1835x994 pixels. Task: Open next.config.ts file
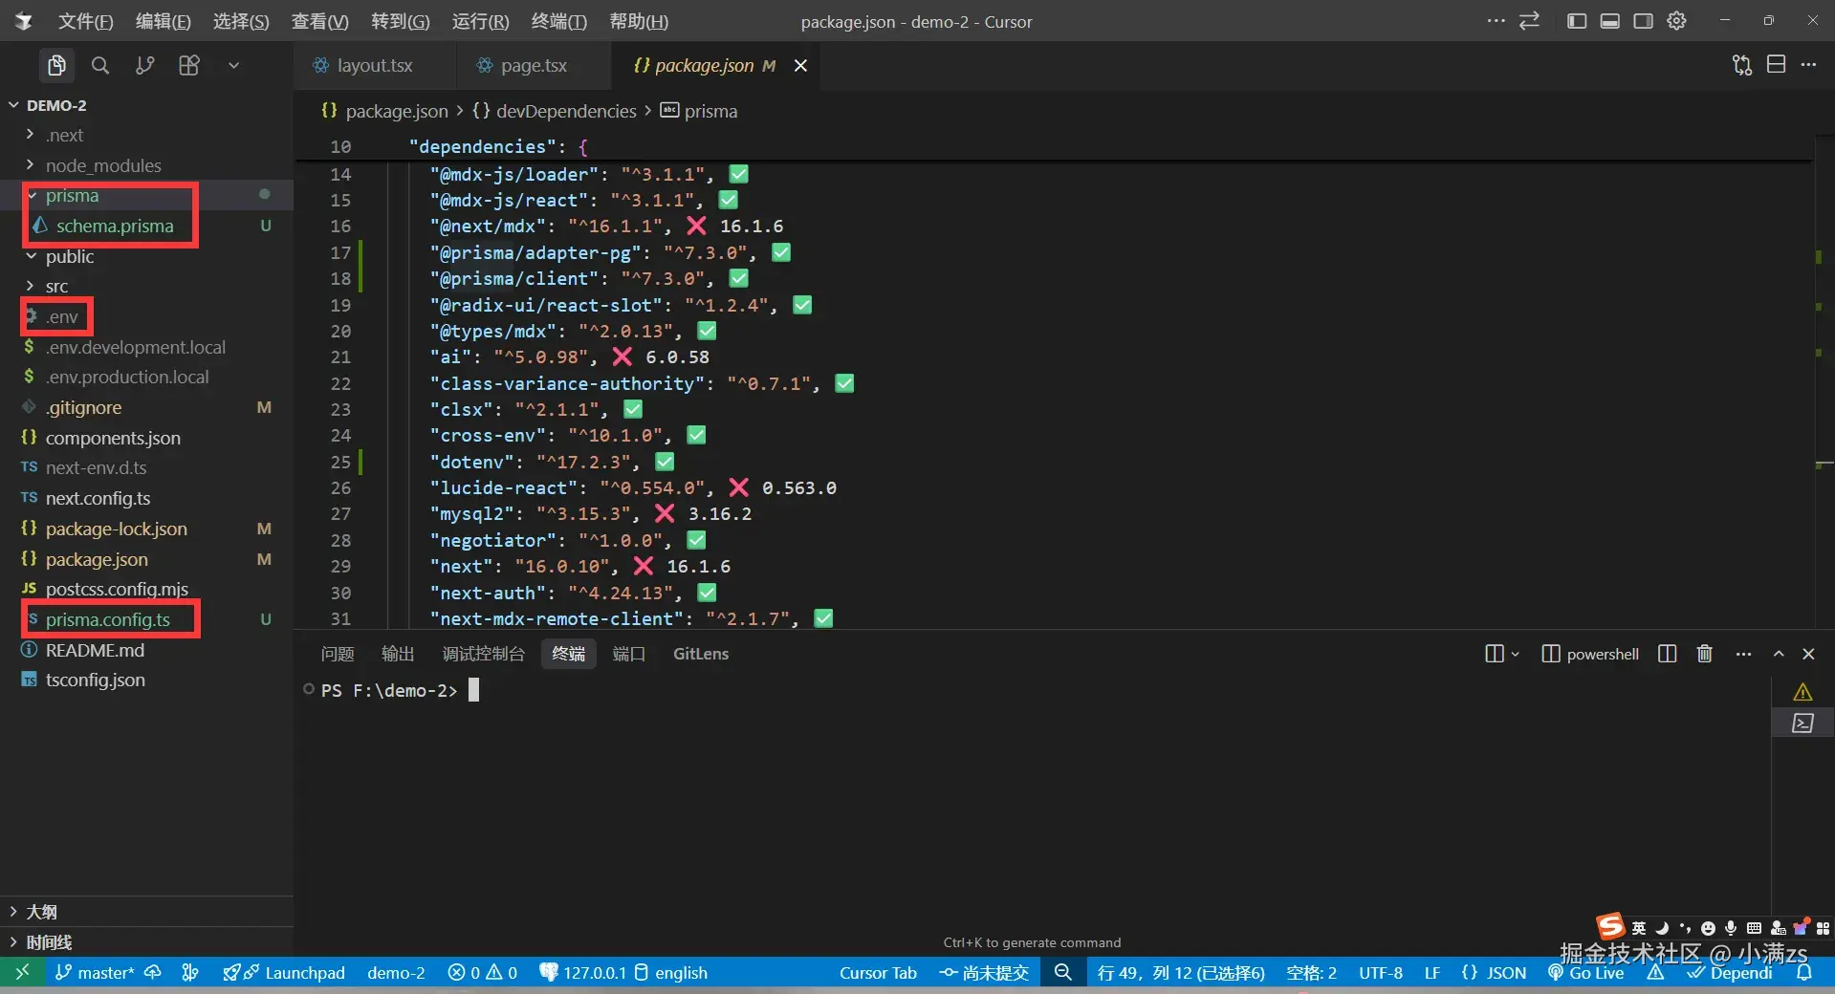[98, 498]
